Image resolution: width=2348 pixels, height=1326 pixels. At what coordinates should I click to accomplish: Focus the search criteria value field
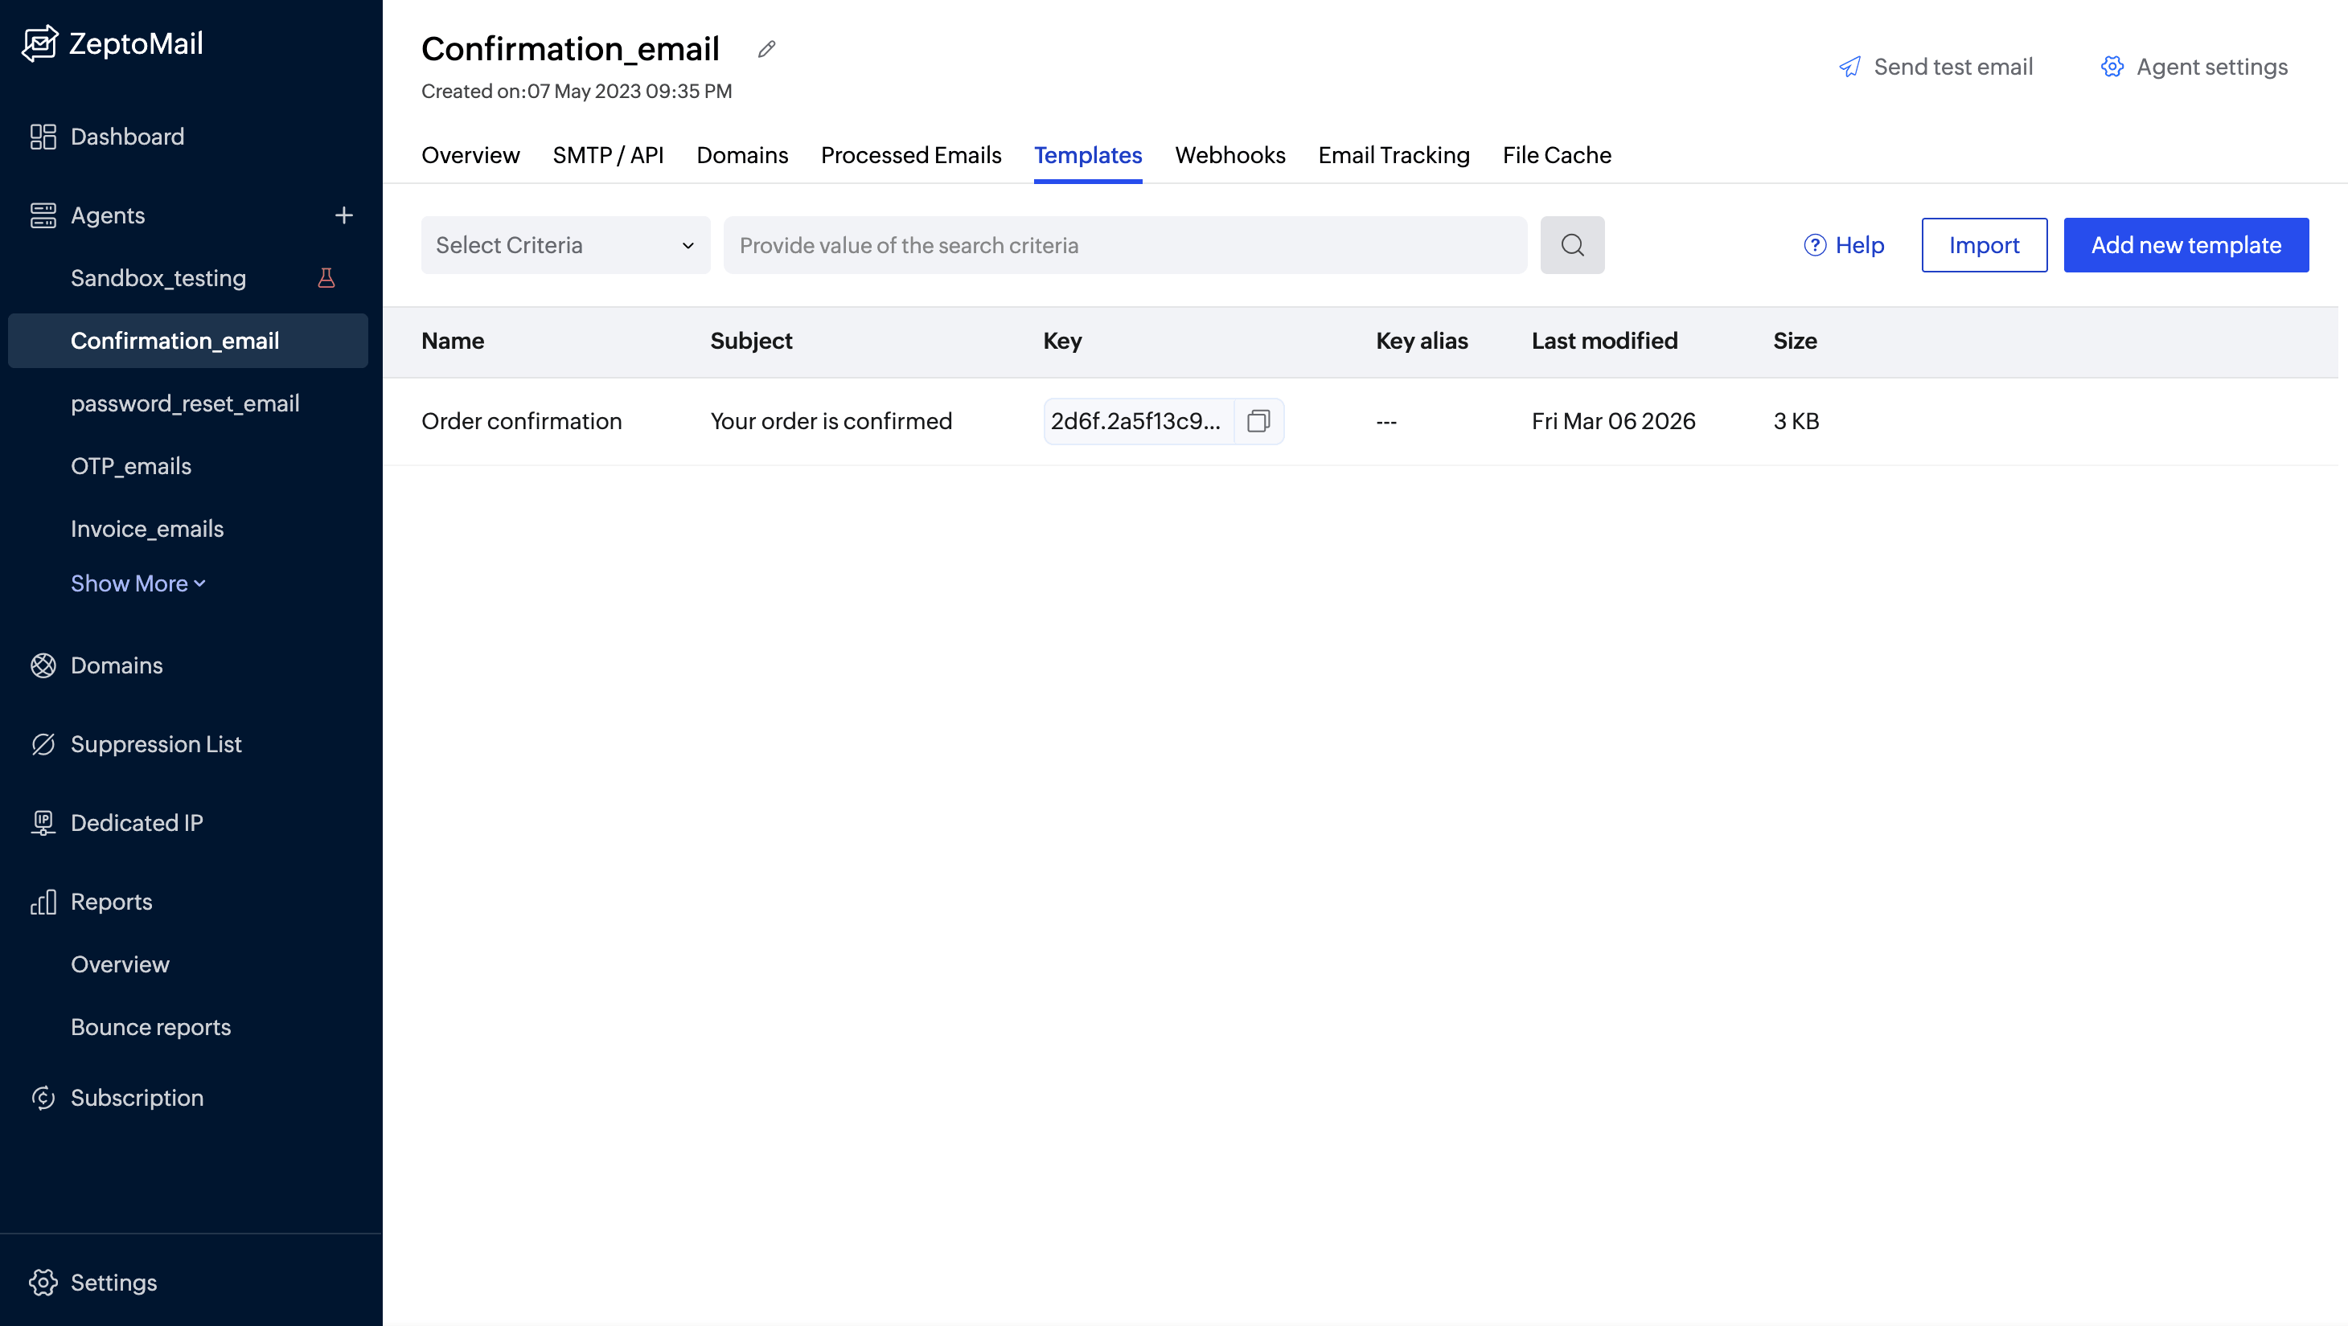pos(1125,245)
